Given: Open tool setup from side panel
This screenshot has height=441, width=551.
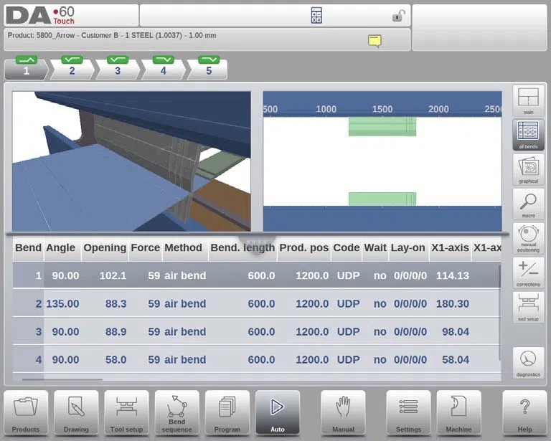Looking at the screenshot, I should coord(528,307).
